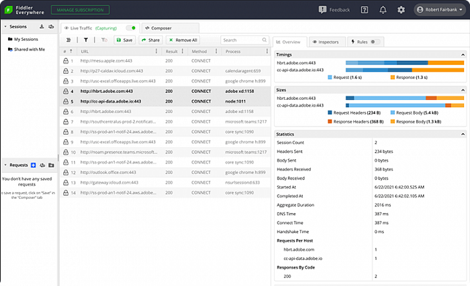Click the user avatar icon
The width and height of the screenshot is (470, 286).
coord(420,10)
